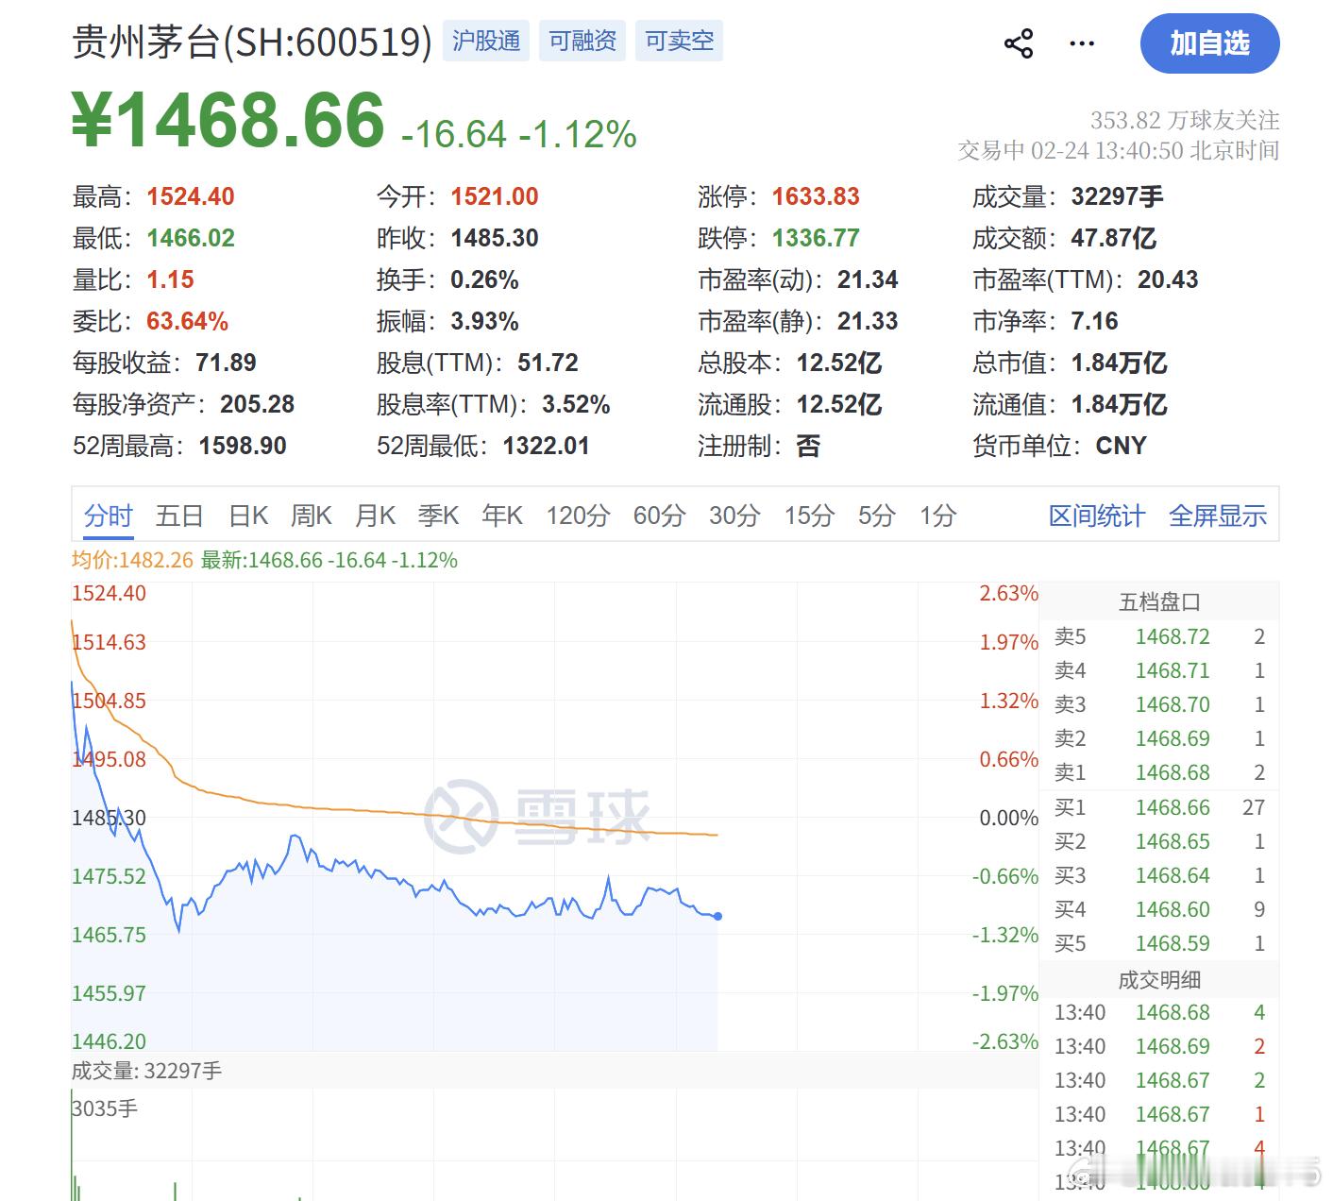1333x1201 pixels.
Task: Click the 加自选 button to add to watchlist
Action: click(x=1209, y=42)
